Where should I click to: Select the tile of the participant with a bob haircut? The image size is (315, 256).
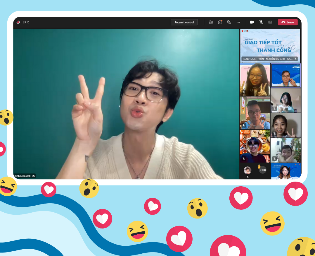point(286,100)
